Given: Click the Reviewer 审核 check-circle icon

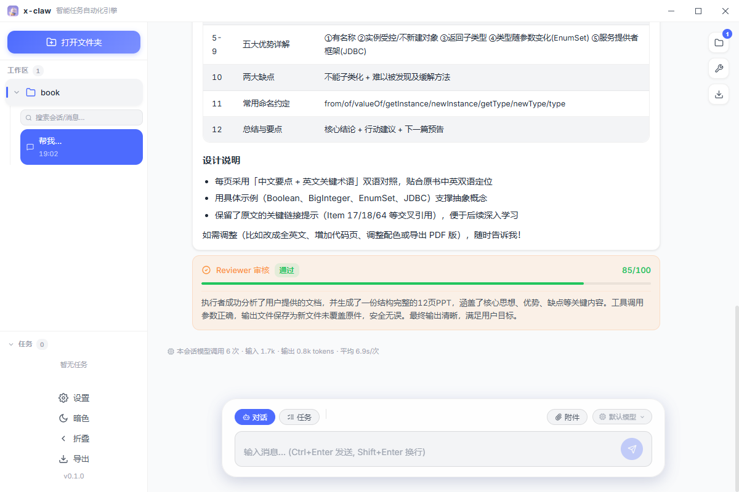Looking at the screenshot, I should tap(206, 270).
